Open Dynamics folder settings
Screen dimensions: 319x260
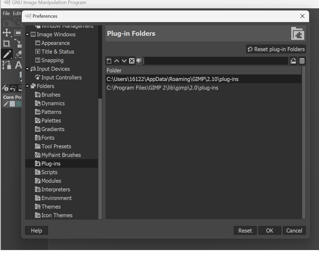click(53, 103)
